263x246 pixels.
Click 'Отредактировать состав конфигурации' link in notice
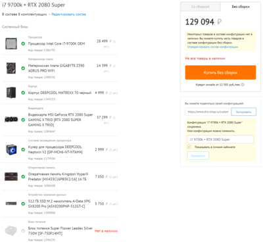pos(212,47)
